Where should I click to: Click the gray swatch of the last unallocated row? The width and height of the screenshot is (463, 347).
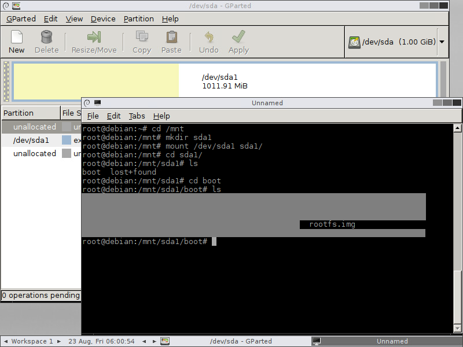[67, 153]
